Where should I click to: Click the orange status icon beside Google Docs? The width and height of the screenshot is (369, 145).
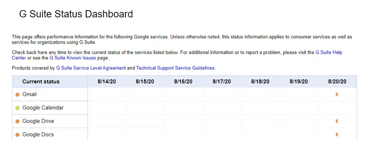tap(17, 135)
